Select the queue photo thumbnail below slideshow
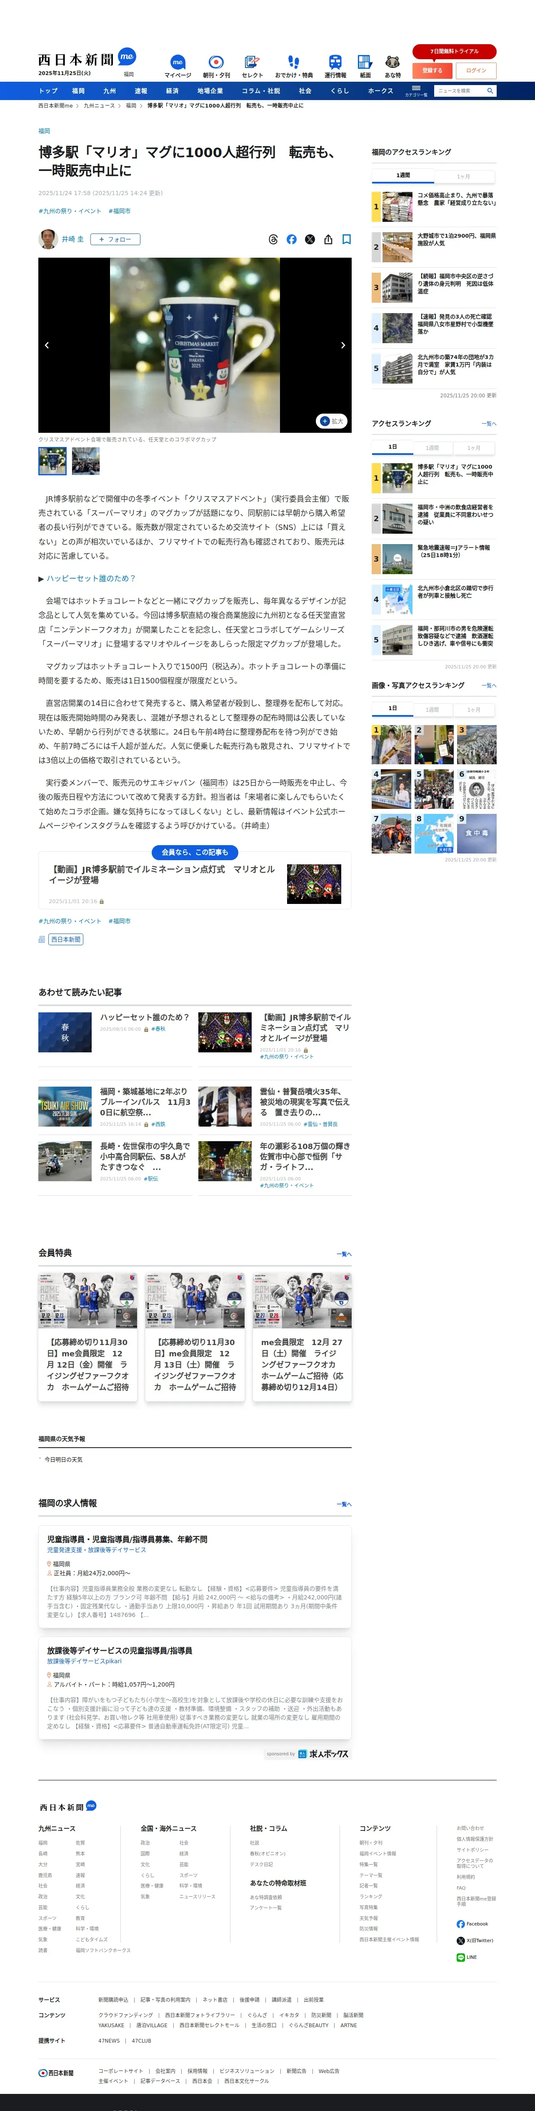The width and height of the screenshot is (535, 2111). (86, 461)
